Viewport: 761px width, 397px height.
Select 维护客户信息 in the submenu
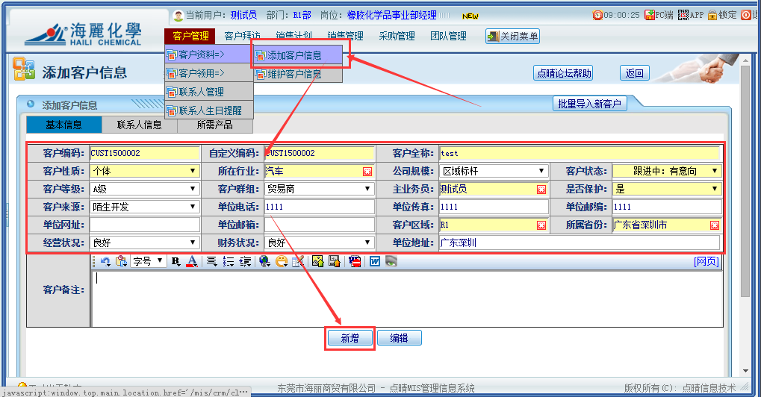click(x=294, y=74)
